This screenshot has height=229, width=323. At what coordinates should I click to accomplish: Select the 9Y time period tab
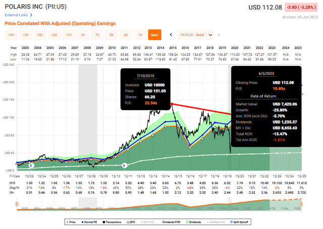coord(83,35)
